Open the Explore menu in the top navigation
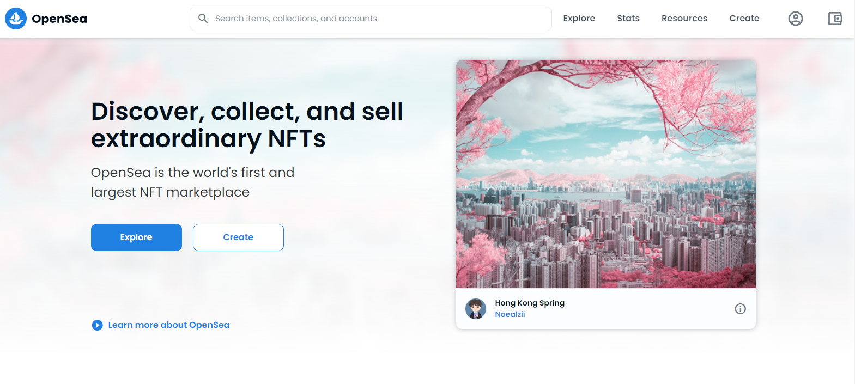 [579, 19]
